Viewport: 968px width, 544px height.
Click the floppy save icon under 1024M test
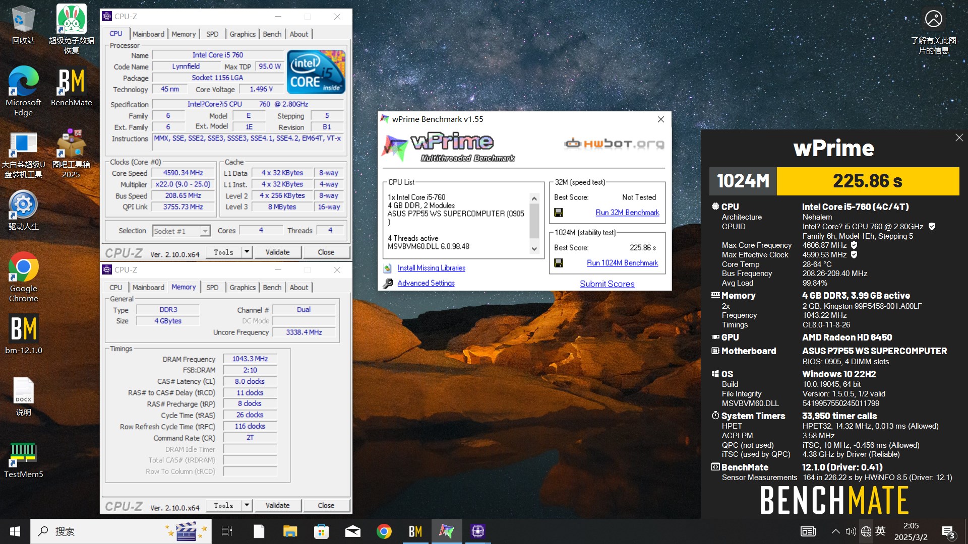point(559,263)
